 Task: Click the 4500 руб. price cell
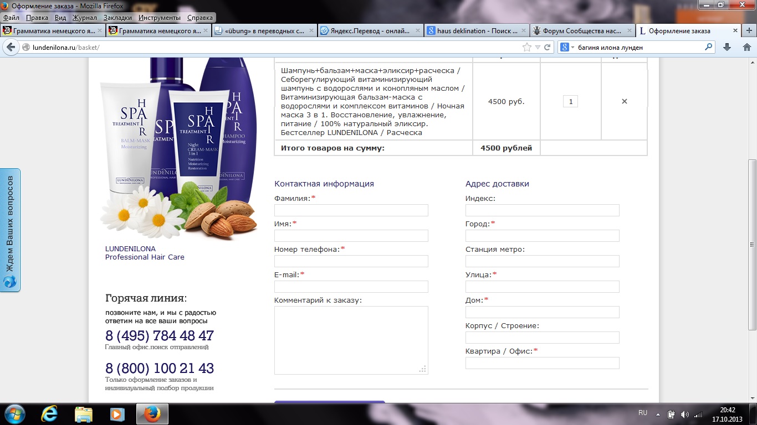(x=506, y=101)
